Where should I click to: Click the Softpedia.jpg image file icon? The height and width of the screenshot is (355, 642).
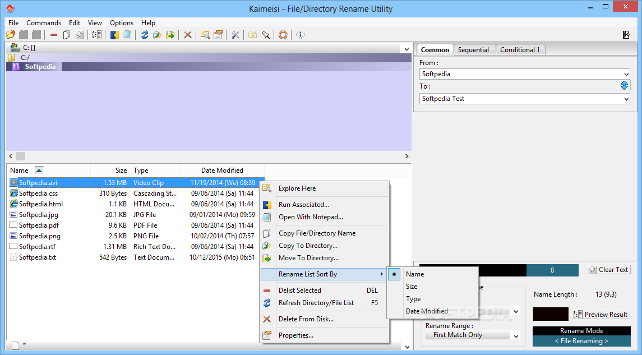pos(13,214)
